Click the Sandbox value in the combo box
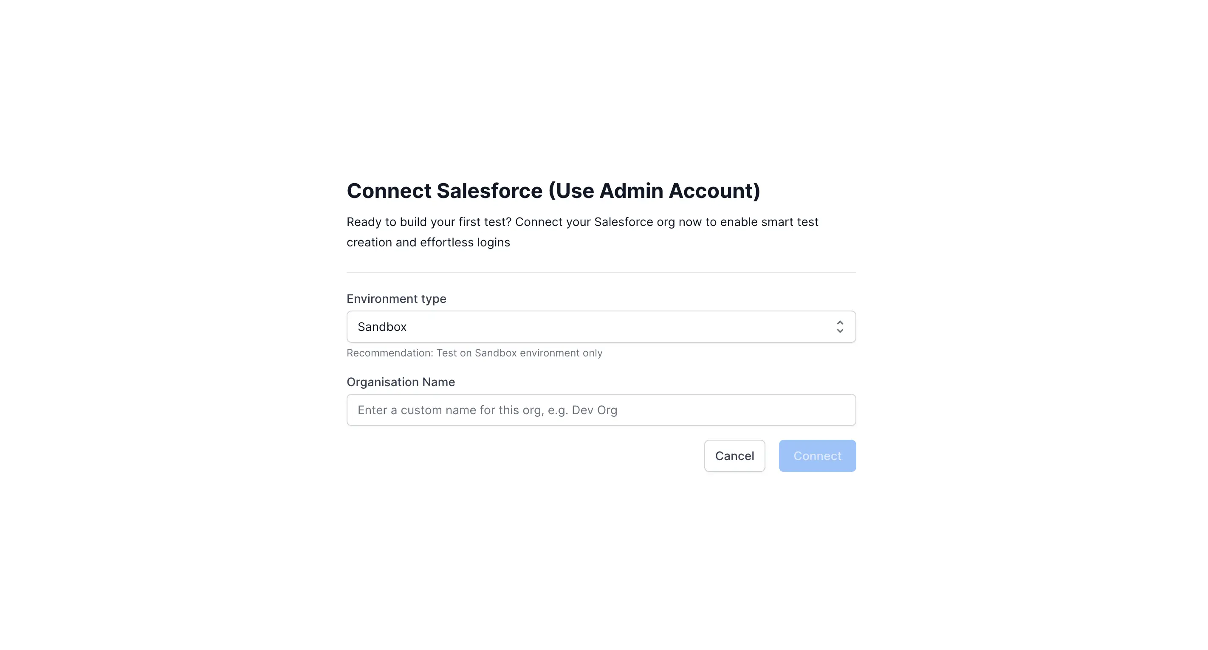This screenshot has width=1208, height=650. point(382,326)
